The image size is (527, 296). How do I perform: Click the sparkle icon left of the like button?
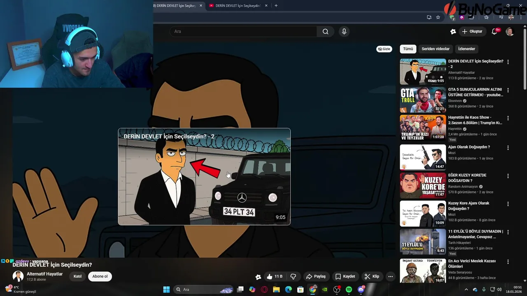coord(258,277)
